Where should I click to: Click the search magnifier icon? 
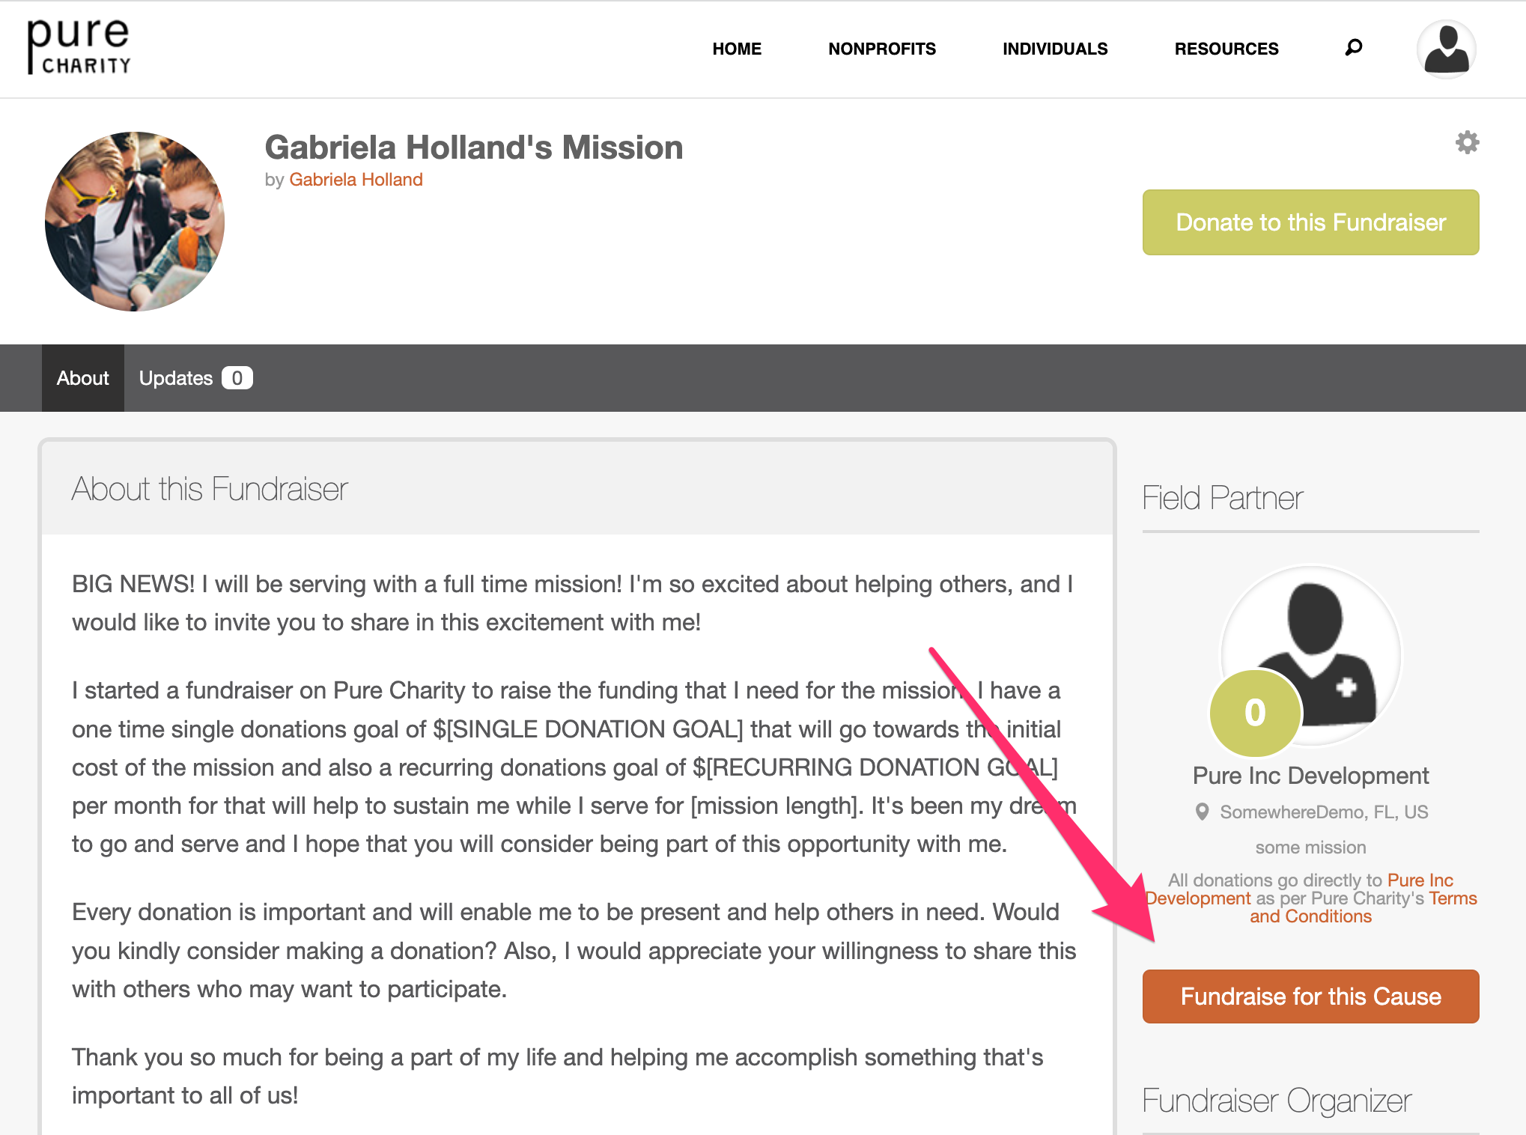tap(1353, 48)
